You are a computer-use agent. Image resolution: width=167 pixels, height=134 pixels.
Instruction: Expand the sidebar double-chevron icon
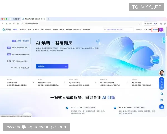[x=2, y=24]
